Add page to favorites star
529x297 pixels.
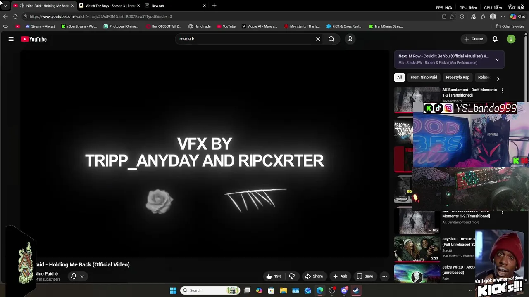[x=452, y=16]
